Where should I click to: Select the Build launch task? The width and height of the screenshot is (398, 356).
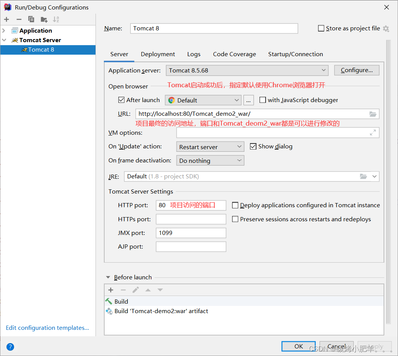(244, 301)
